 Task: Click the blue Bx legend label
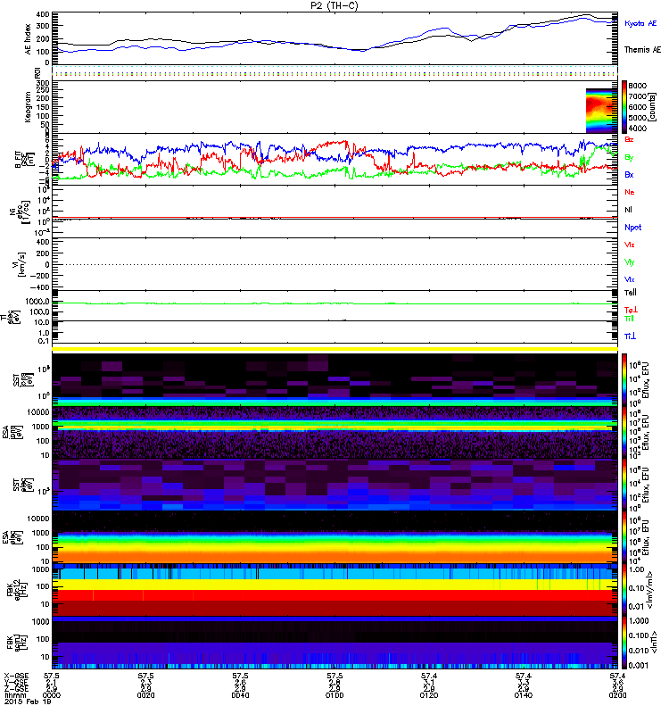point(630,175)
